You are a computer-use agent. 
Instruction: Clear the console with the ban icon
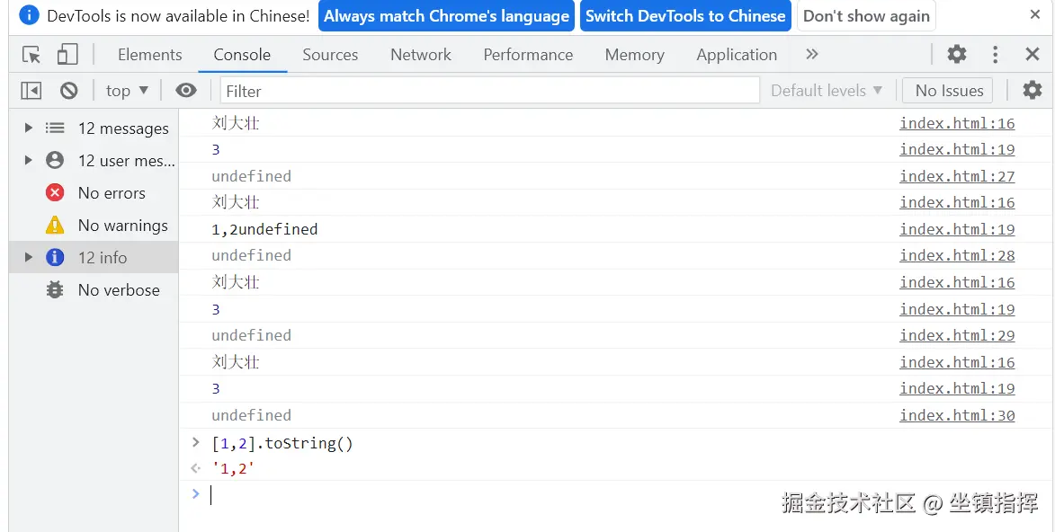coord(68,90)
